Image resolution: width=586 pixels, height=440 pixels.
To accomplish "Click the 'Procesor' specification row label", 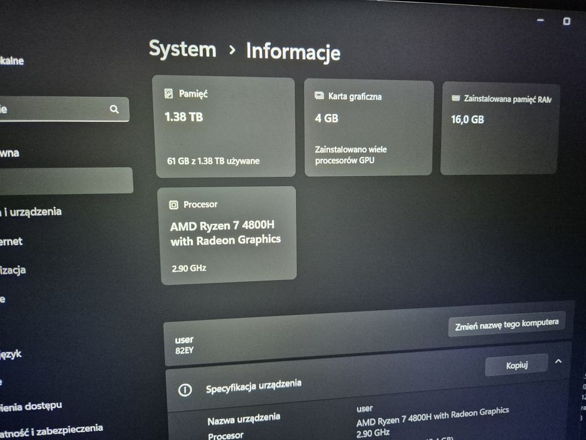I will coord(225,436).
